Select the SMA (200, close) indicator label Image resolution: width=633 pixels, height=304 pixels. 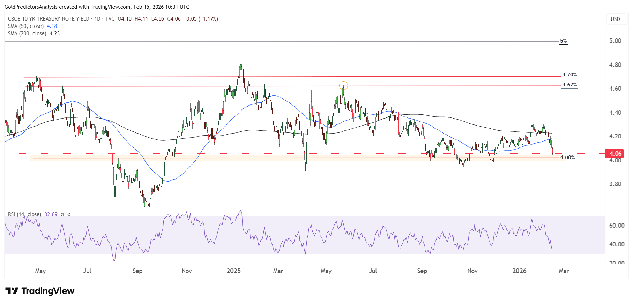27,33
